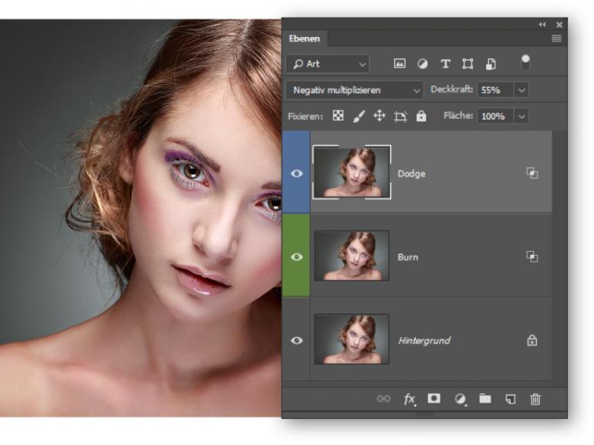This screenshot has height=445, width=594.
Task: Open the Art filter type dropdown
Action: coord(327,64)
